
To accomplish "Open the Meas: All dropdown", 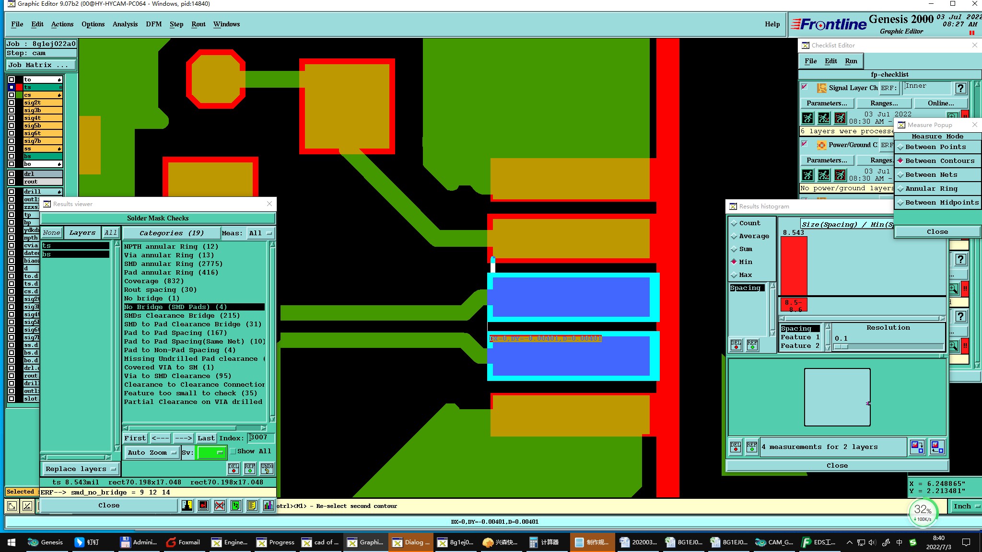I will tap(260, 233).
